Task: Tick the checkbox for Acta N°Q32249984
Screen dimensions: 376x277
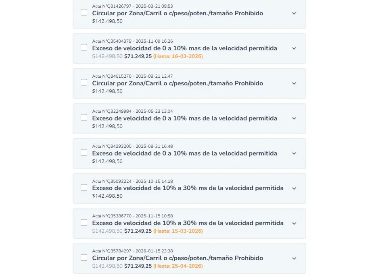Action: 84,117
